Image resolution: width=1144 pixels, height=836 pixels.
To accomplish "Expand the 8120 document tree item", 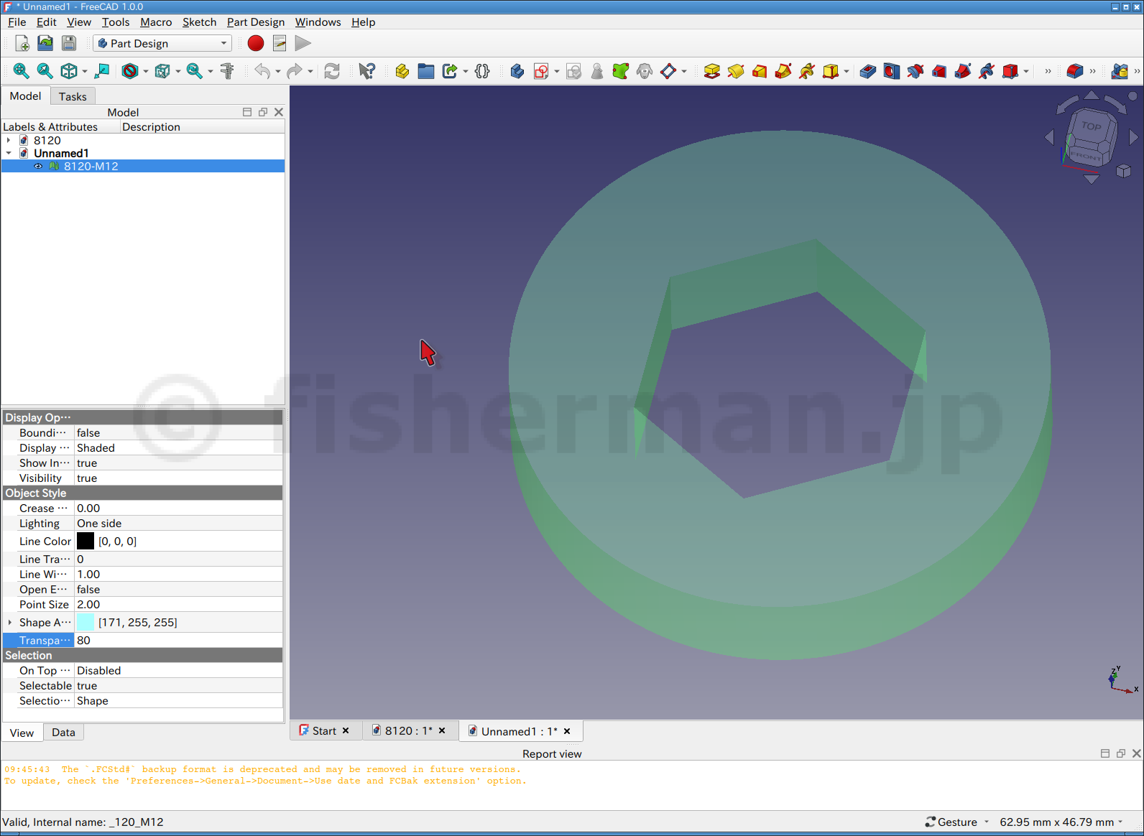I will [9, 141].
